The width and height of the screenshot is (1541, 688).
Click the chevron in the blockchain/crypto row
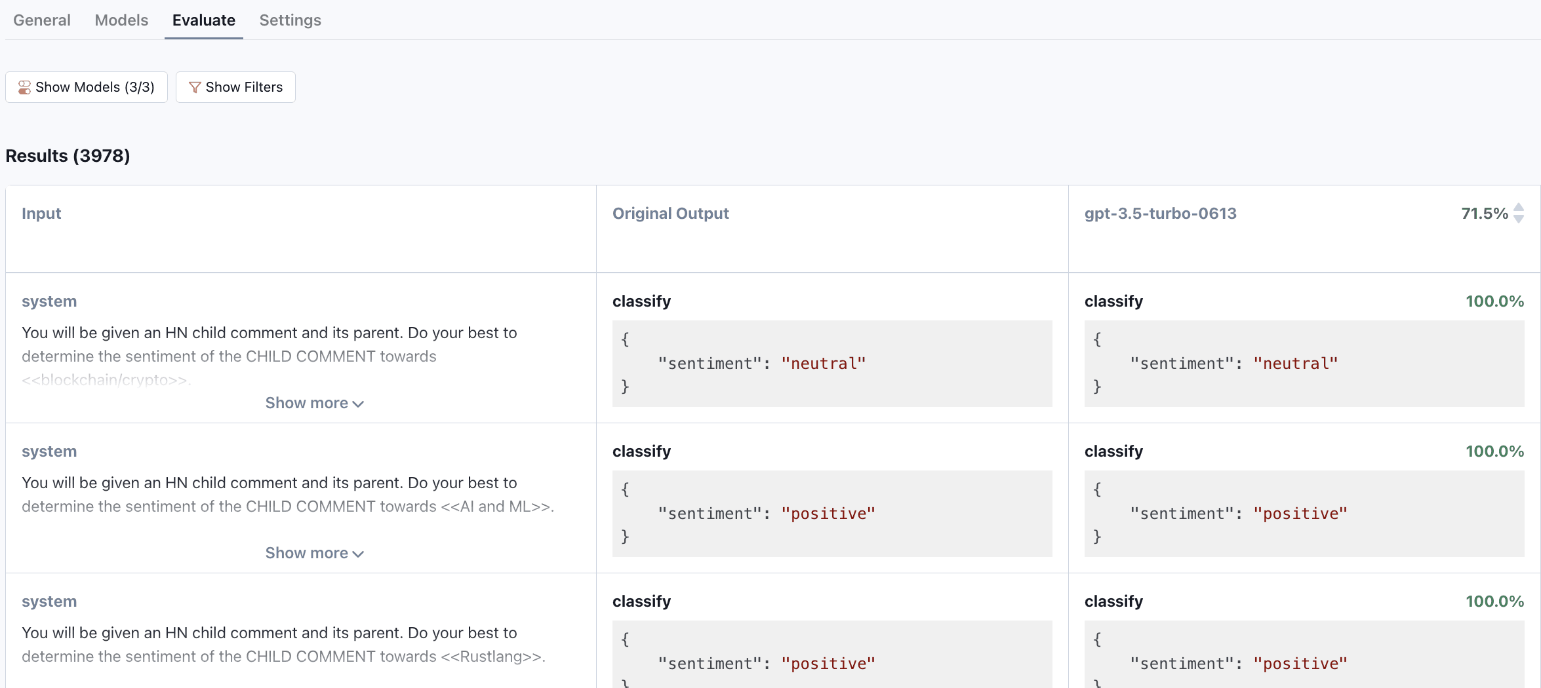tap(358, 404)
